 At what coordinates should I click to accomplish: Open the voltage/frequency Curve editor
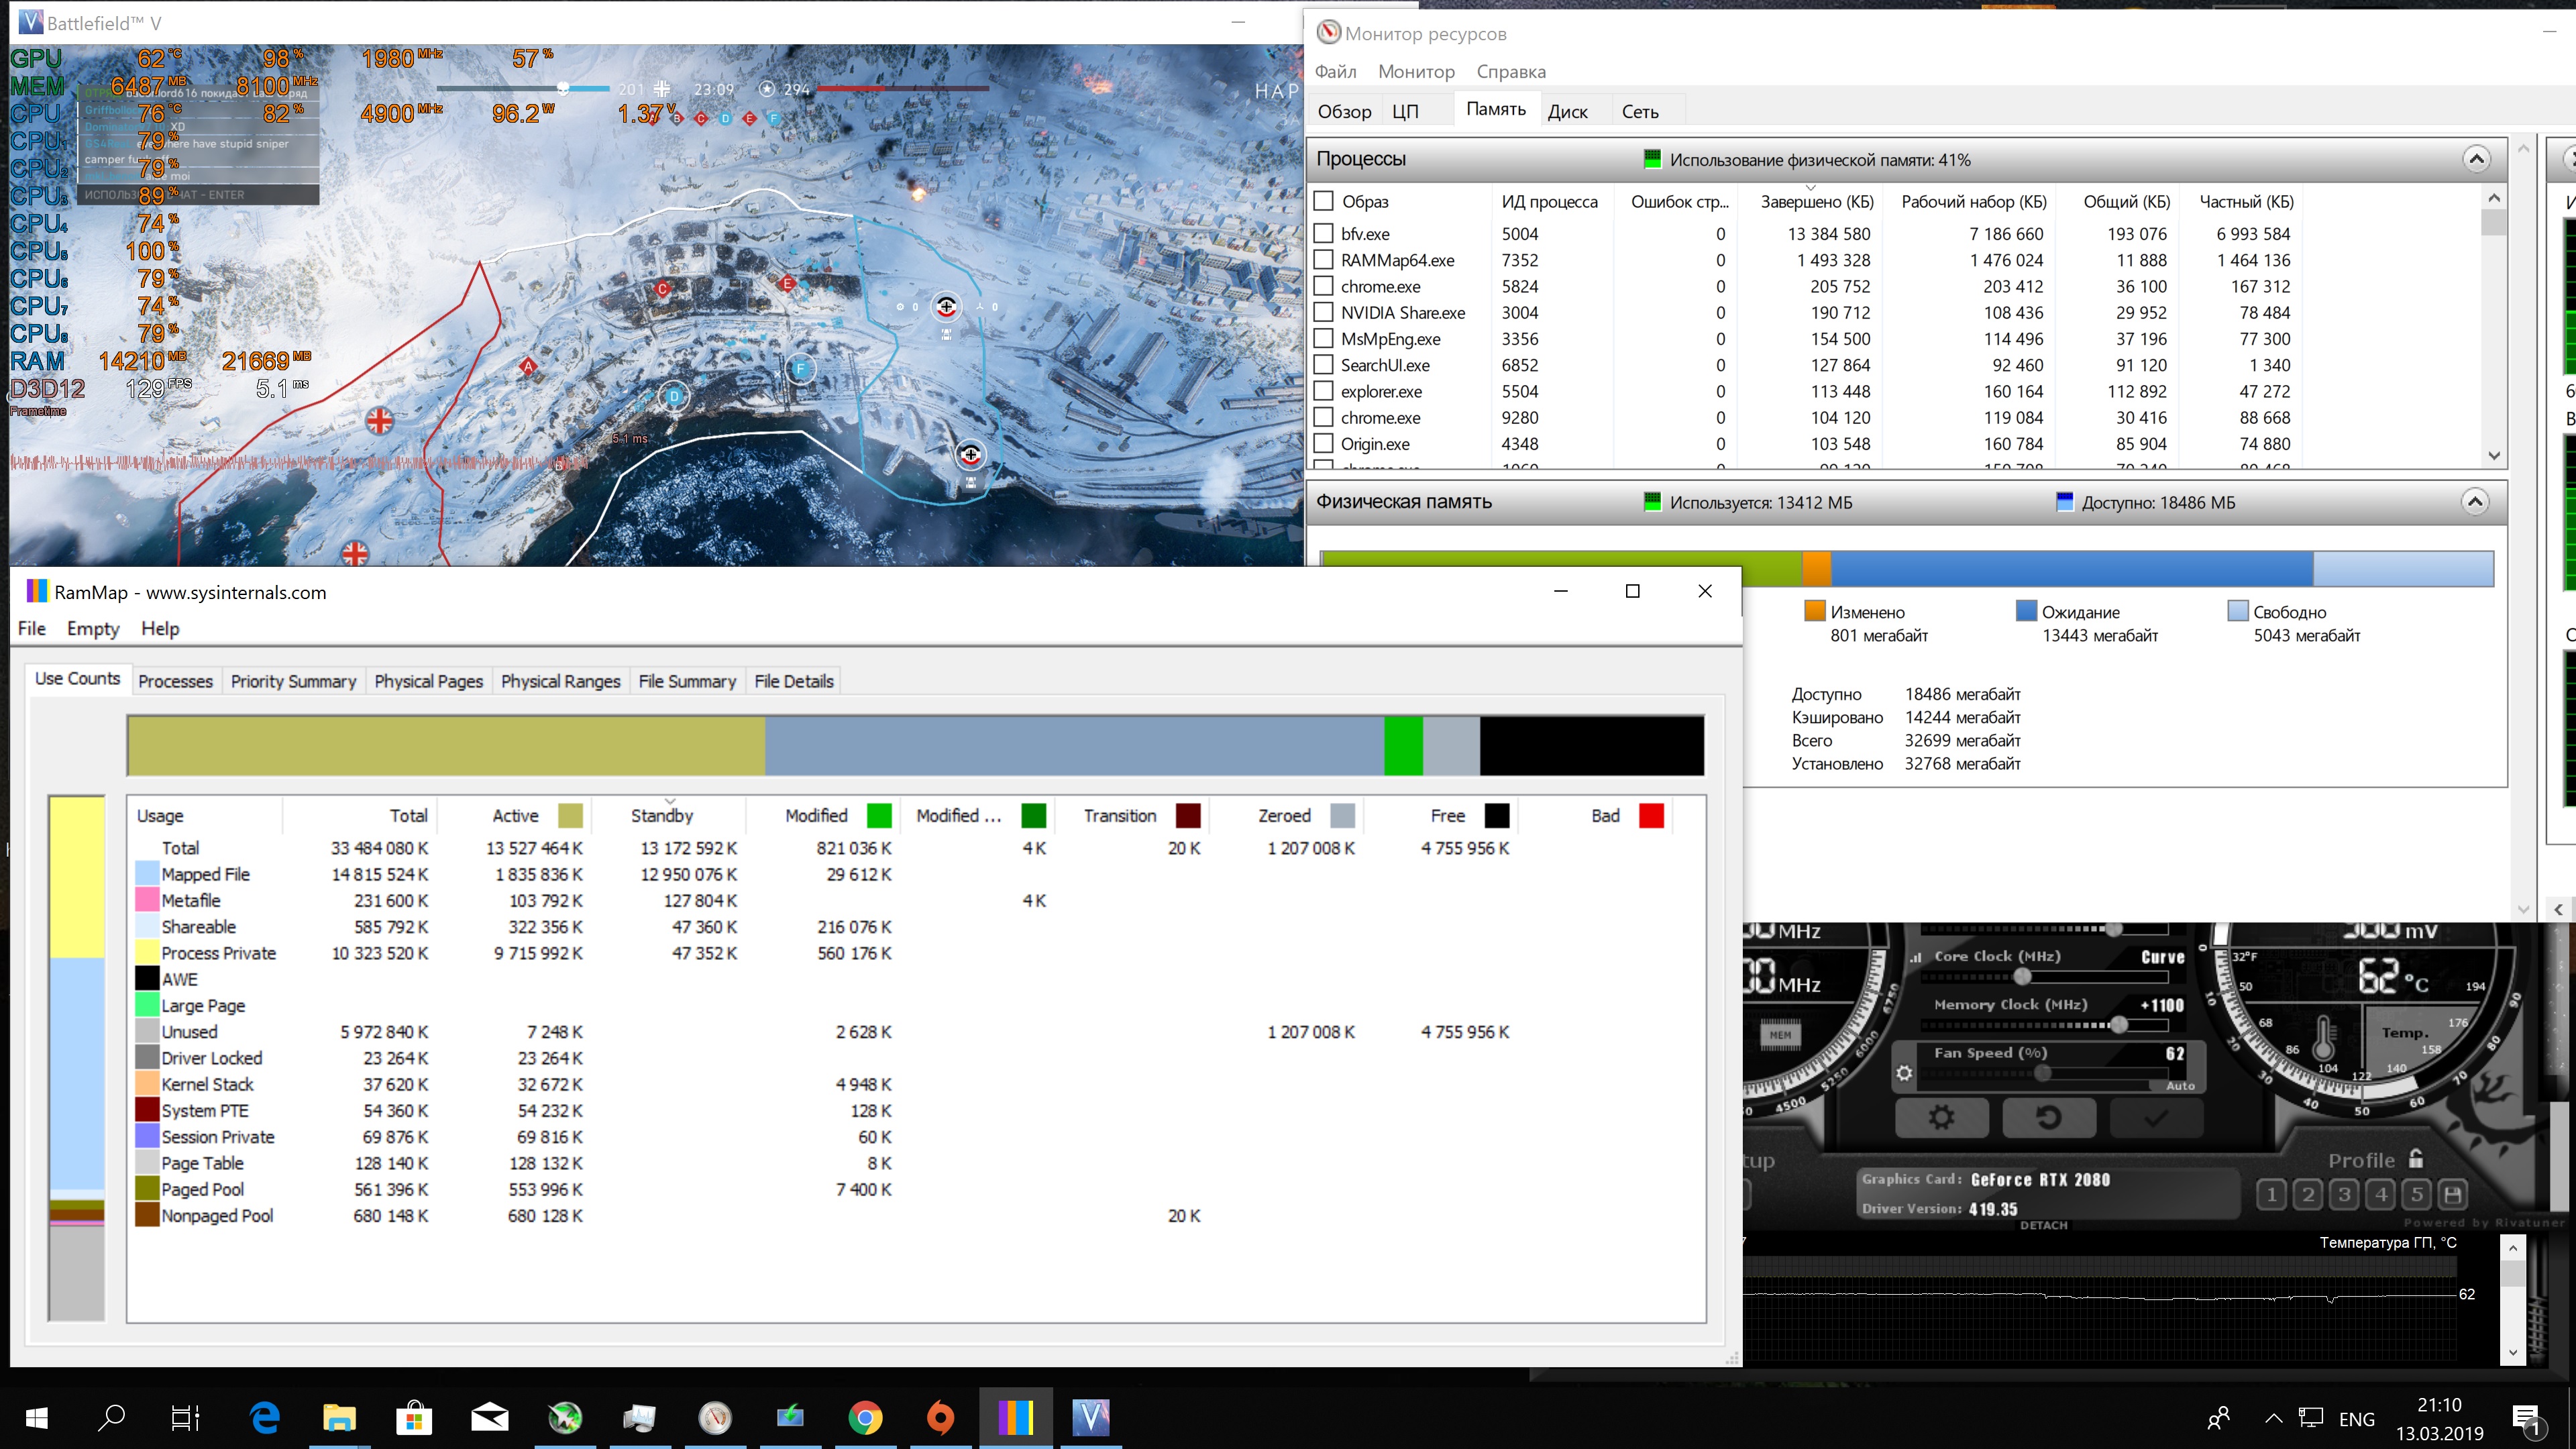[2162, 957]
